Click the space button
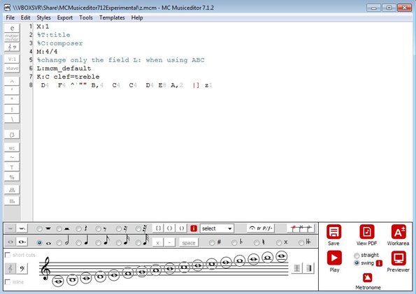The width and height of the screenshot is (416, 294). (189, 242)
